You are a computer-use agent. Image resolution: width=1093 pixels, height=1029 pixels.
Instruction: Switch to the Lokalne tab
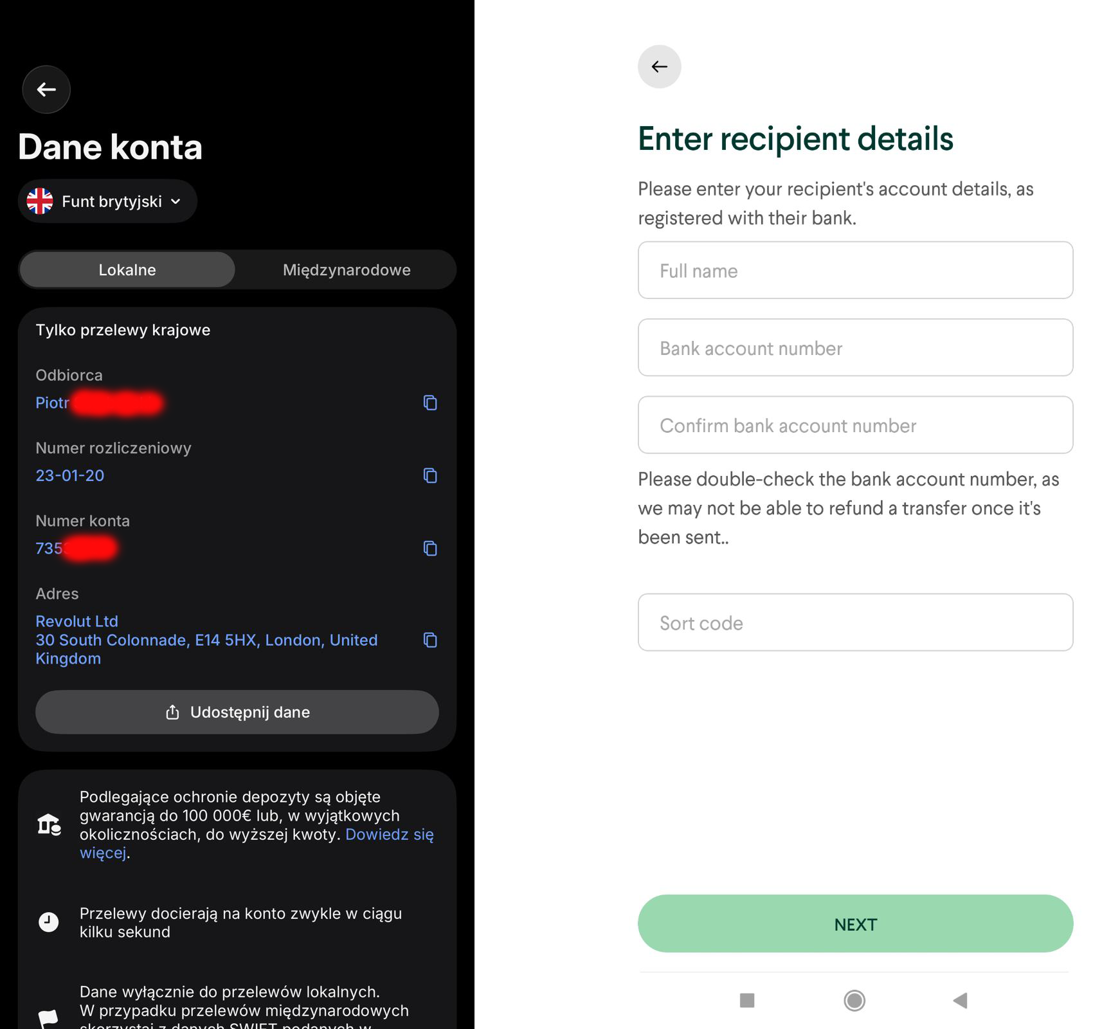pyautogui.click(x=127, y=269)
